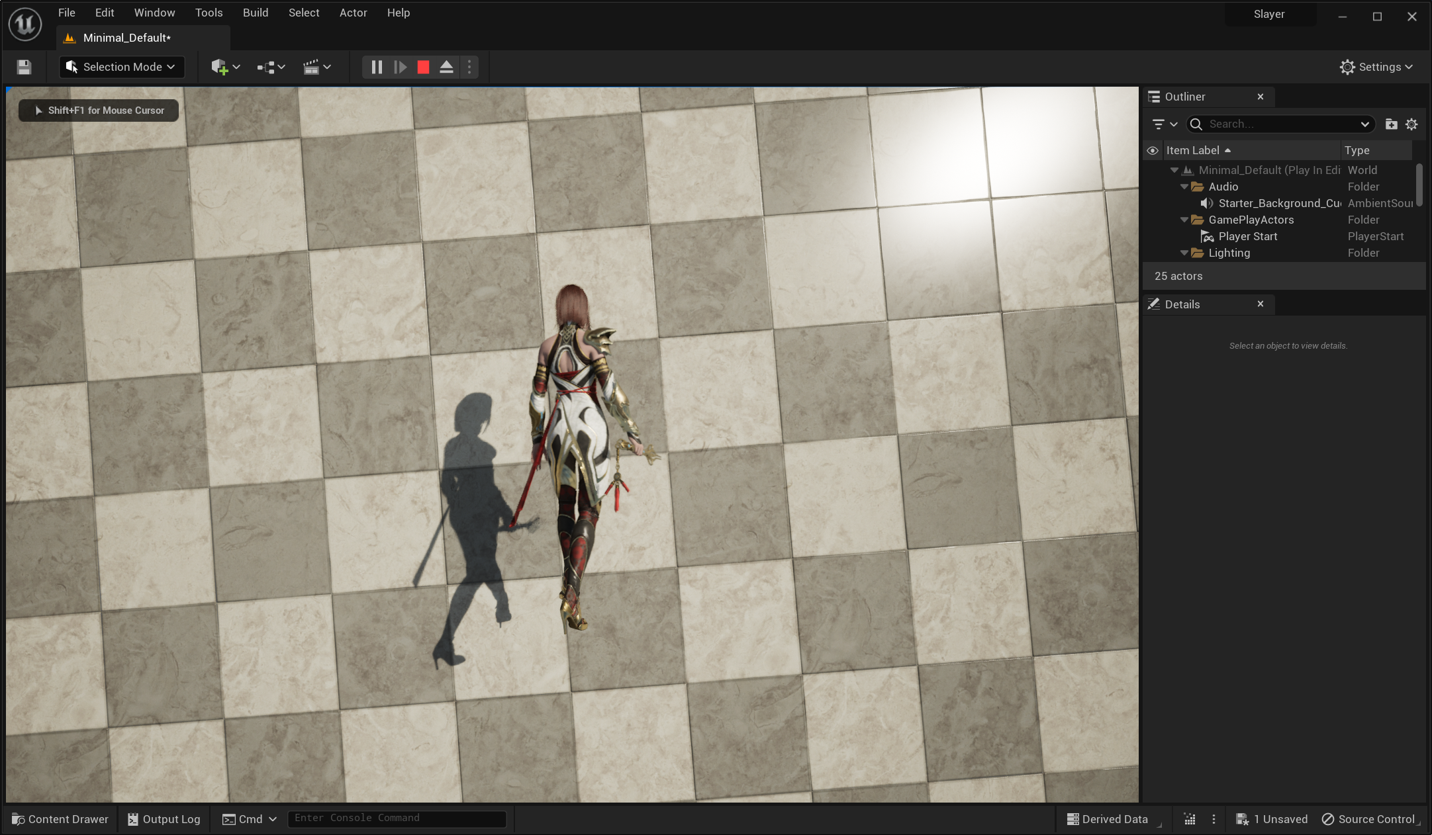Click the Output Log button
This screenshot has height=835, width=1432.
coord(164,819)
